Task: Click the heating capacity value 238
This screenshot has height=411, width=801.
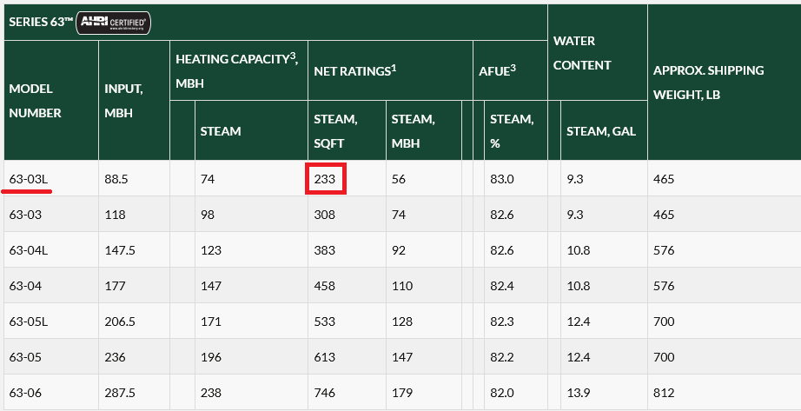Action: tap(211, 393)
